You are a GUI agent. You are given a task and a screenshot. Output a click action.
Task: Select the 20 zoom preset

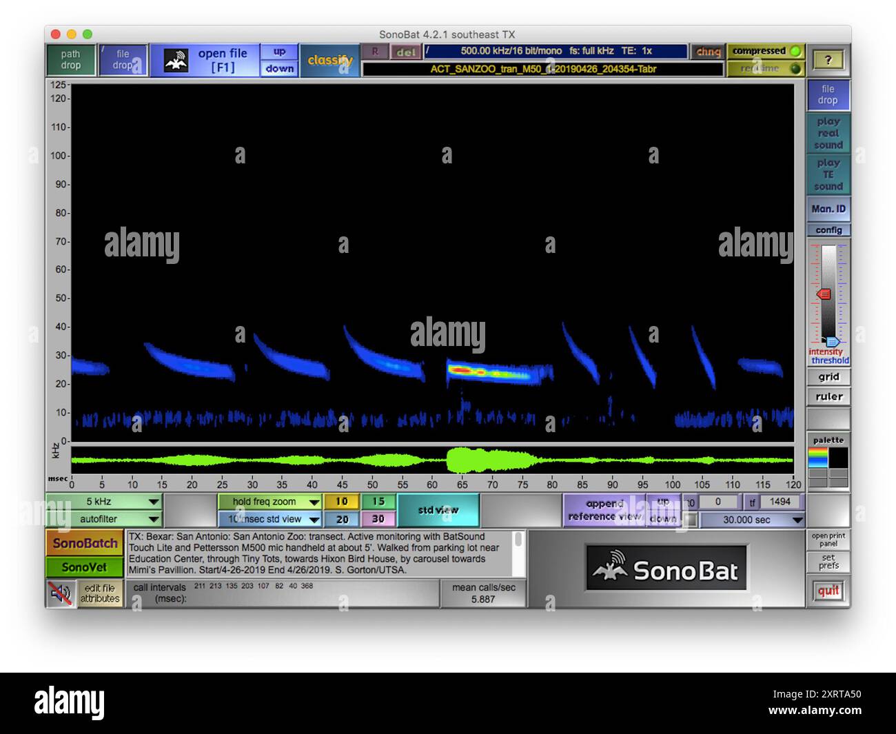pyautogui.click(x=342, y=519)
